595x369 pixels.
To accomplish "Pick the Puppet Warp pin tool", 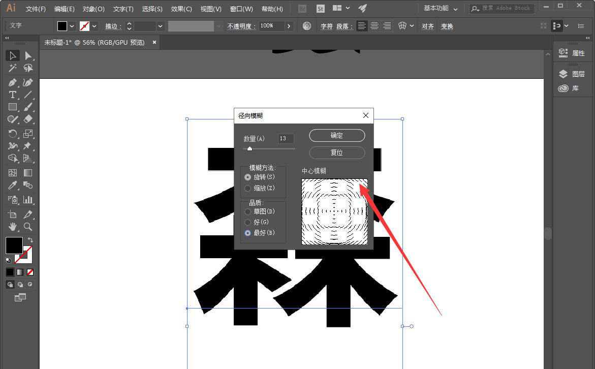I will click(x=28, y=146).
